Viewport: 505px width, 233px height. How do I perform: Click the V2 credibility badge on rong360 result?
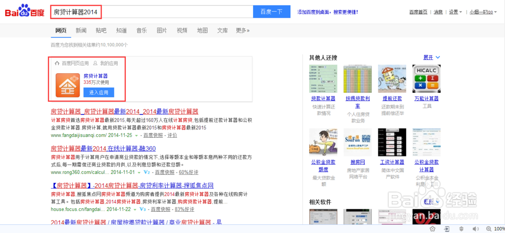(x=147, y=172)
